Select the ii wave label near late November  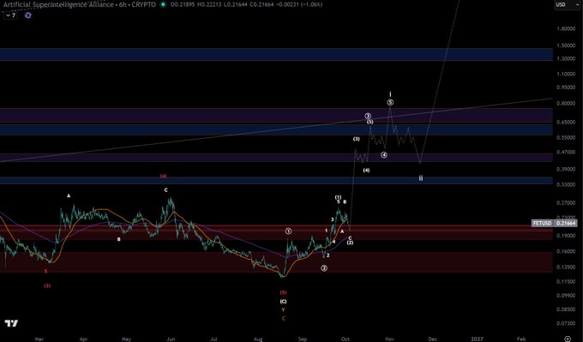click(420, 177)
